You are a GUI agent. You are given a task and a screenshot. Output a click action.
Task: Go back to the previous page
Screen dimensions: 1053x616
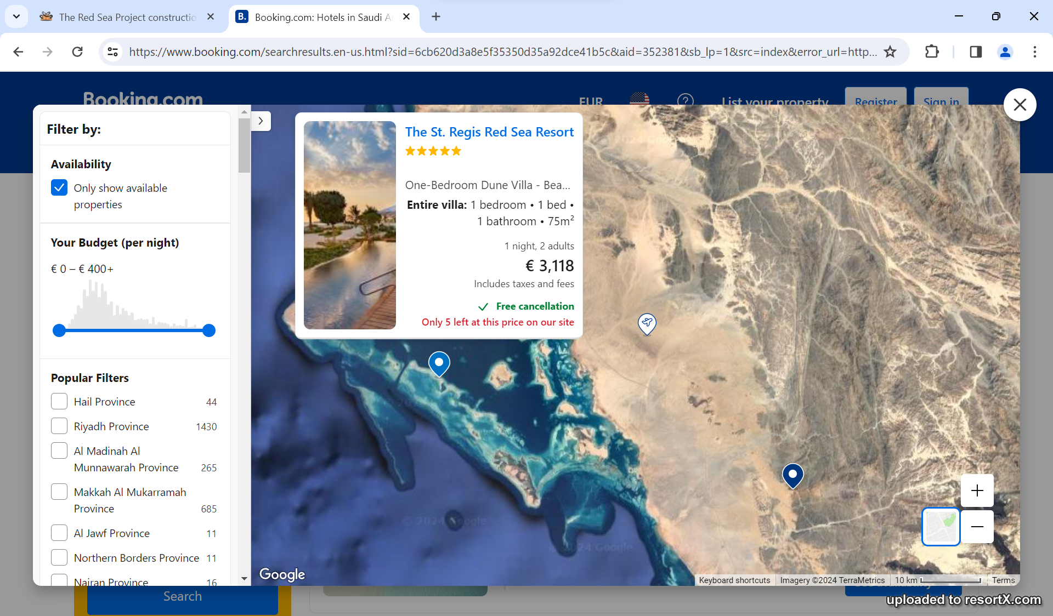click(x=18, y=52)
